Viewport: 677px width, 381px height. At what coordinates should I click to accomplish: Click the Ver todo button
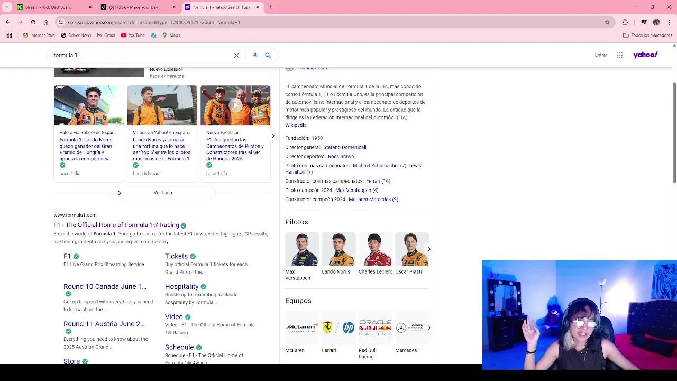[163, 193]
